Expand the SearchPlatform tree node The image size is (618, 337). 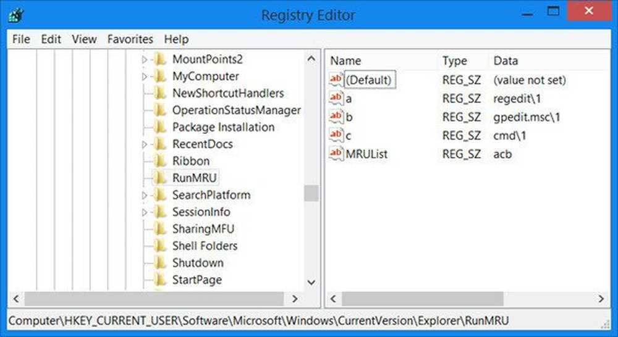pyautogui.click(x=144, y=195)
